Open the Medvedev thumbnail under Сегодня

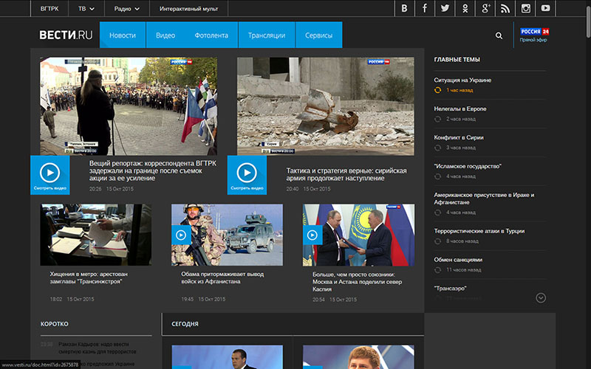(227, 357)
